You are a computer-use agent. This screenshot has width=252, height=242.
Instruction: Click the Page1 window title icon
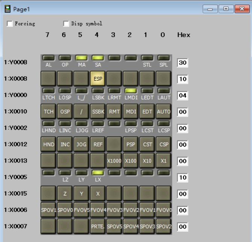[7, 8]
